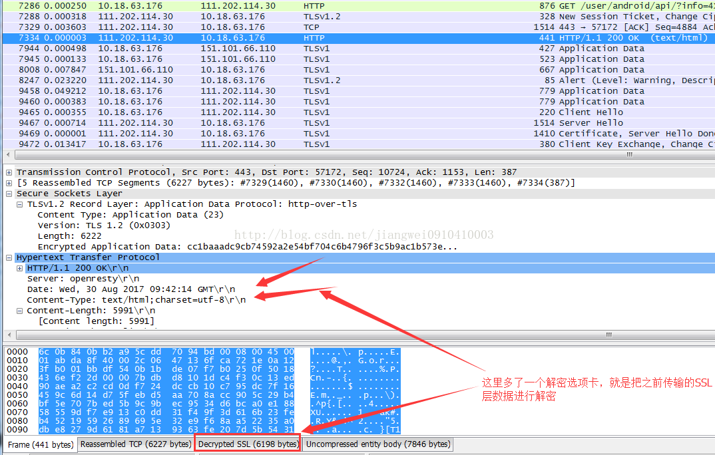Image resolution: width=715 pixels, height=455 pixels.
Task: Select packet 9465 Client Hello row
Action: (x=359, y=112)
